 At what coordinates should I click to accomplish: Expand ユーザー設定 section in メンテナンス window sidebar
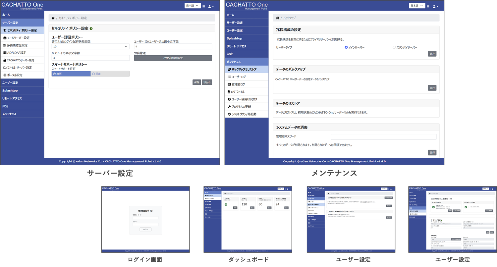[x=247, y=30]
